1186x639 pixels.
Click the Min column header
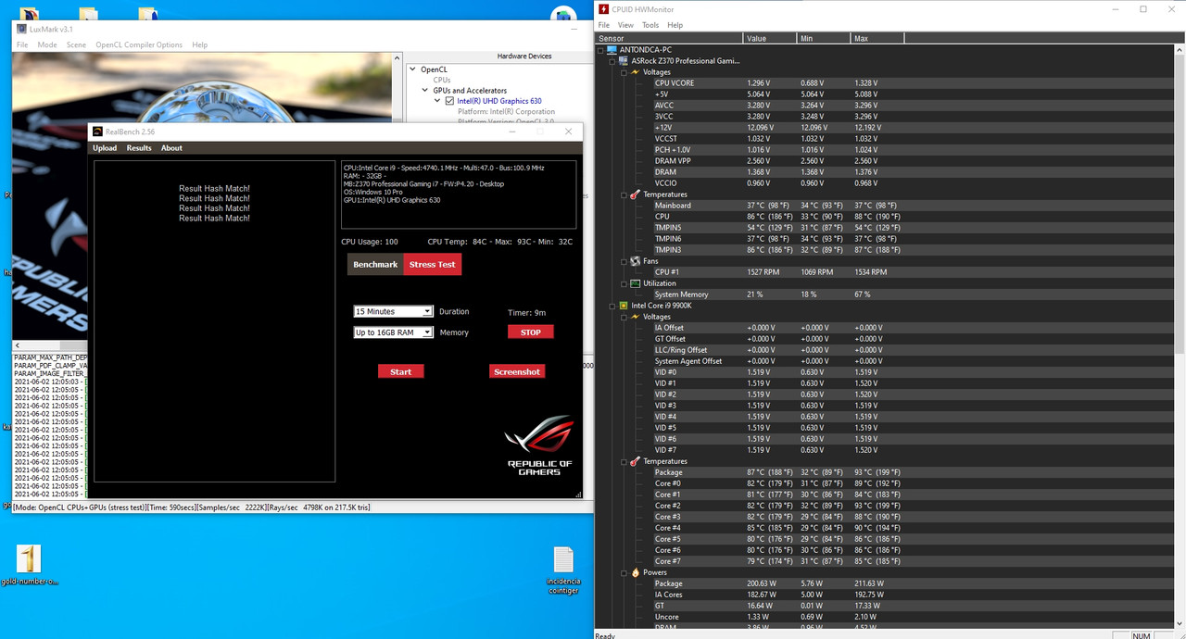(824, 38)
